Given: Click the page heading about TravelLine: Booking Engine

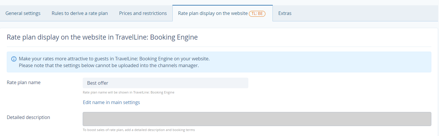Looking at the screenshot, I should pyautogui.click(x=102, y=37).
